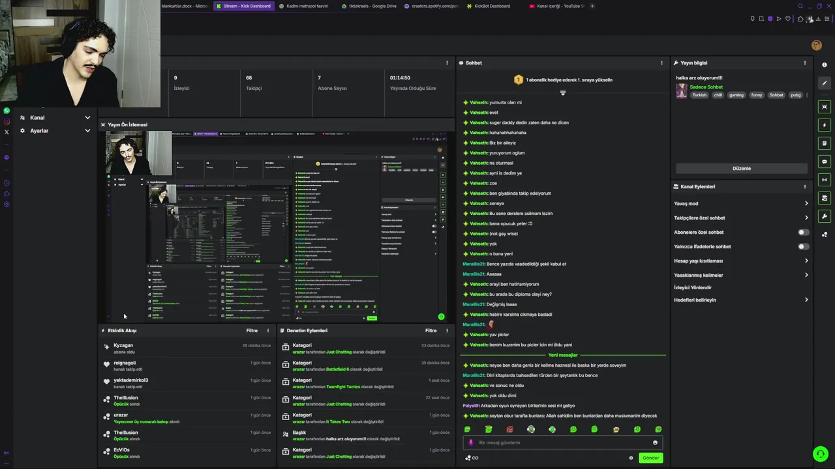The height and width of the screenshot is (469, 835).
Task: Toggle the stream preview widget icon
Action: point(825,107)
